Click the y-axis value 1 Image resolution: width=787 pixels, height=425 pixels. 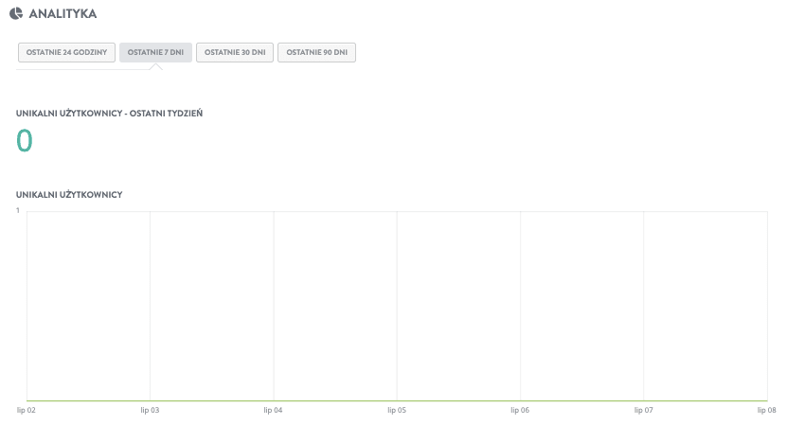[x=18, y=210]
